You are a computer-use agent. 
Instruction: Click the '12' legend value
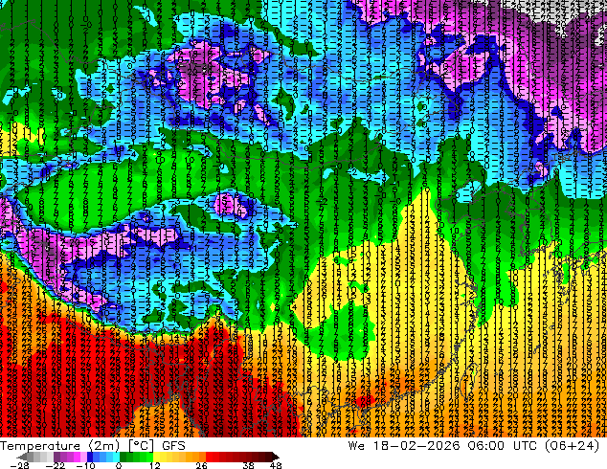click(x=155, y=465)
